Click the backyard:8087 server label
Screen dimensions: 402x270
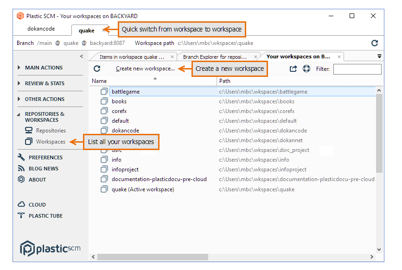pos(107,43)
